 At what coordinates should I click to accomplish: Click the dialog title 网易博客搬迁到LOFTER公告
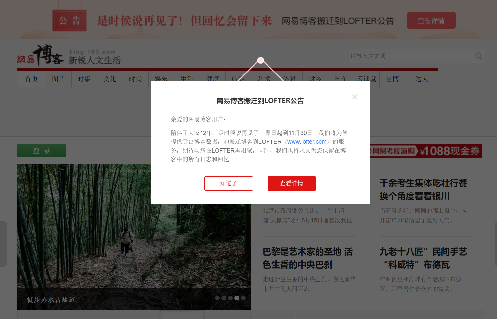pyautogui.click(x=260, y=101)
